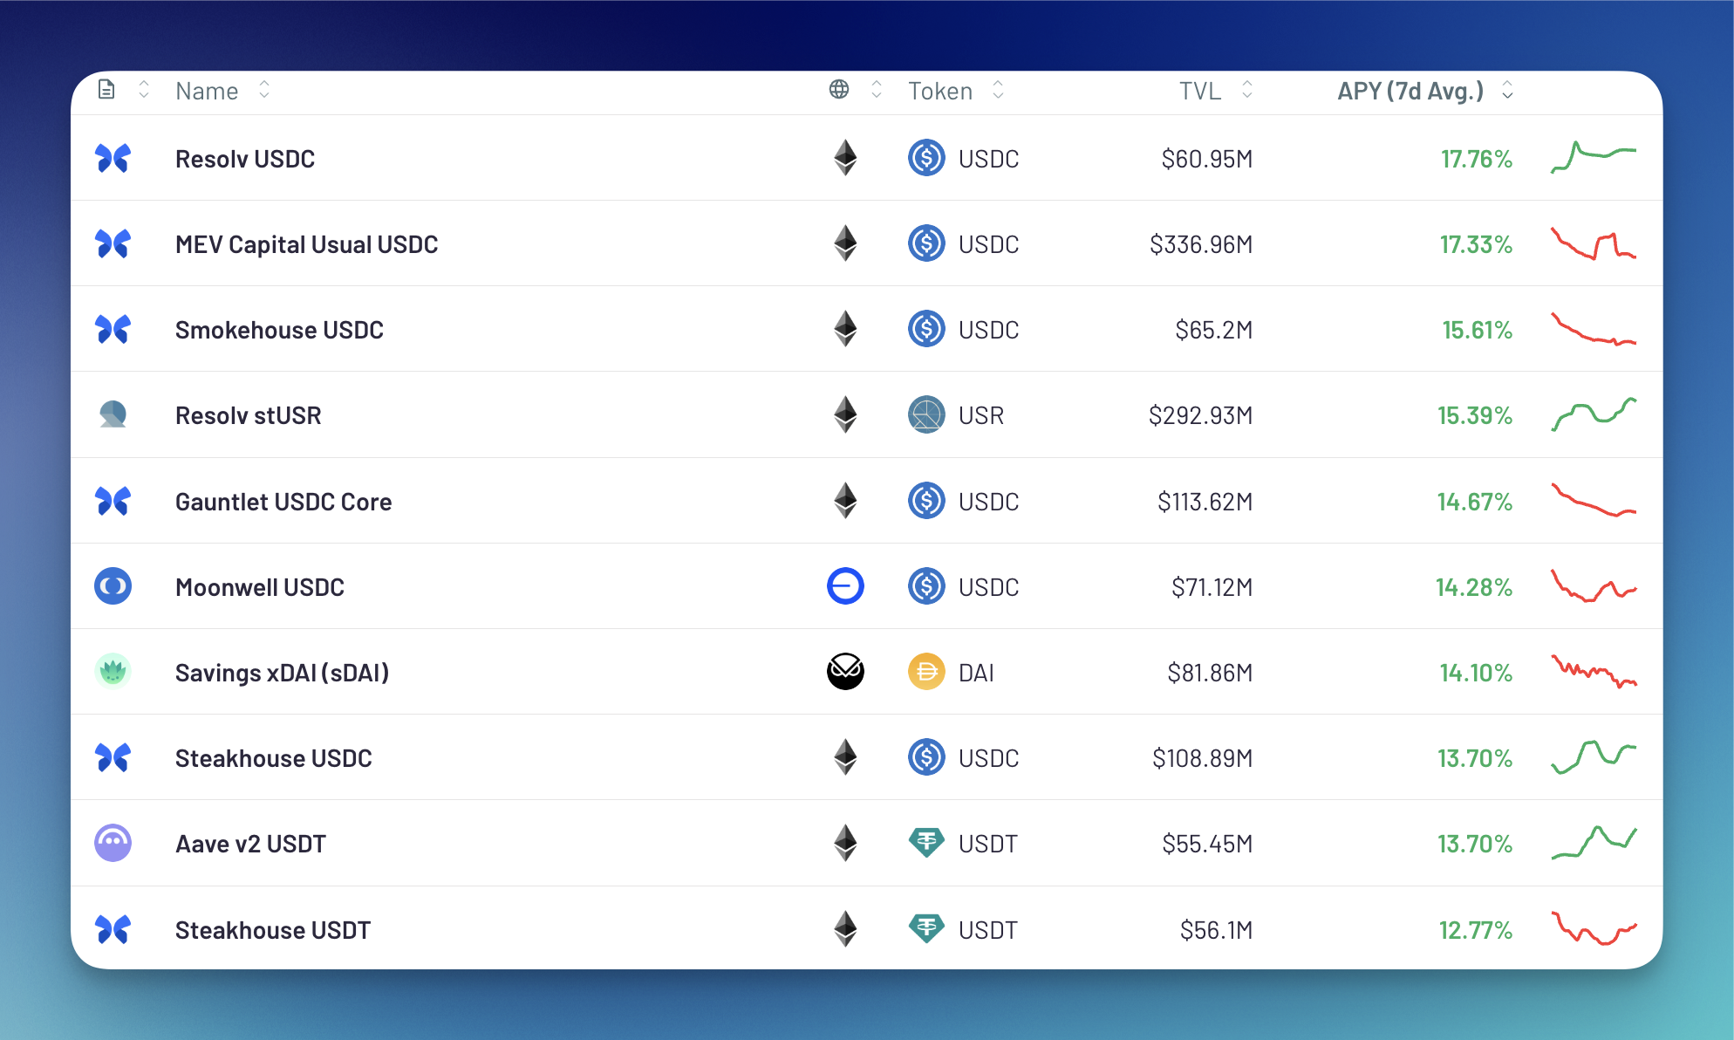
Task: Open the MEV Capital Usual USDC pool
Action: pos(306,245)
